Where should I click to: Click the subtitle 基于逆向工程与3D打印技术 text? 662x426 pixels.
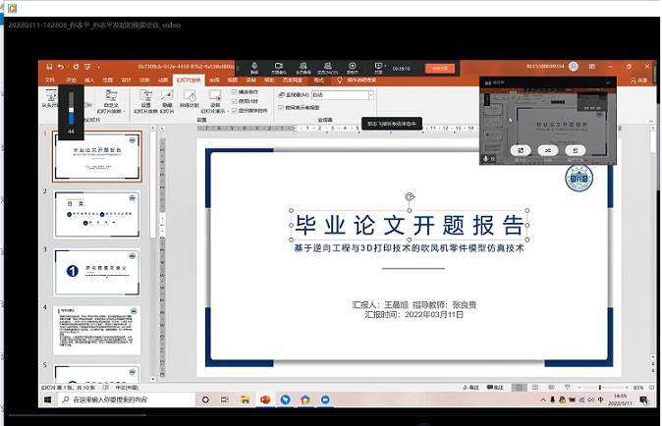coord(410,248)
